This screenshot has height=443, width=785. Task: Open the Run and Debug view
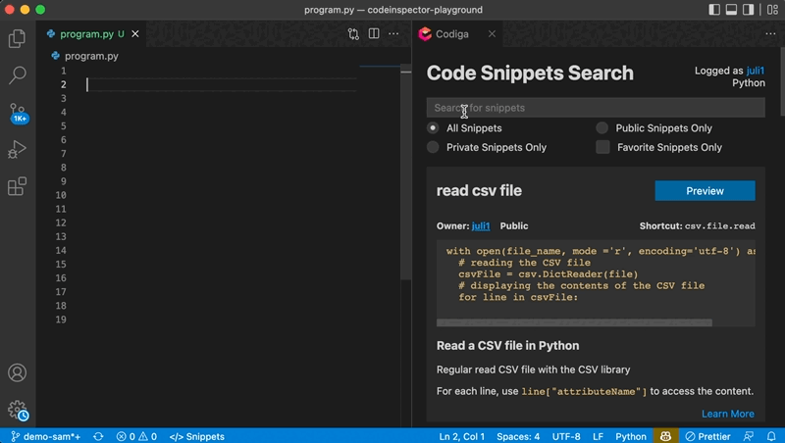(17, 149)
